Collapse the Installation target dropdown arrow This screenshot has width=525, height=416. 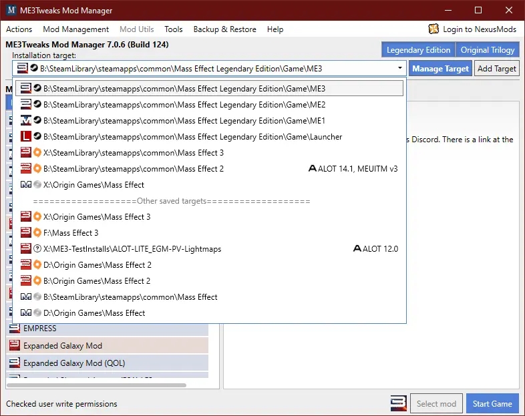click(x=400, y=68)
